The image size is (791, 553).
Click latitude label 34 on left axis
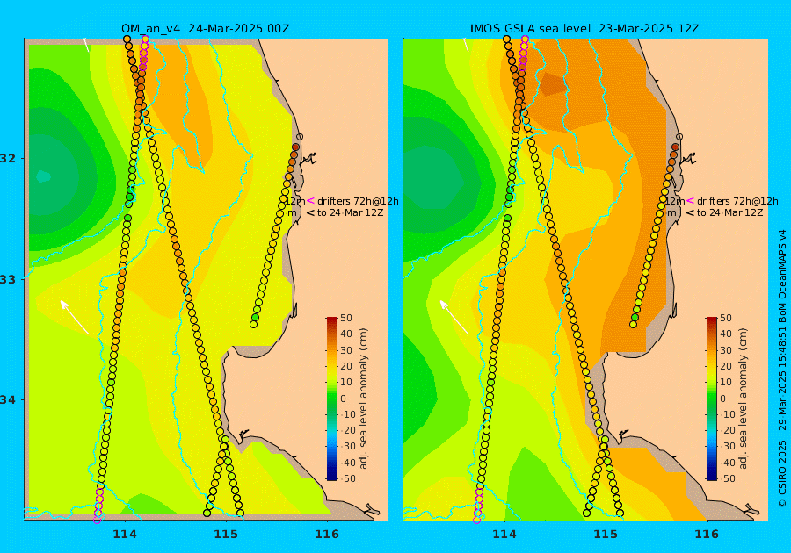pyautogui.click(x=8, y=400)
